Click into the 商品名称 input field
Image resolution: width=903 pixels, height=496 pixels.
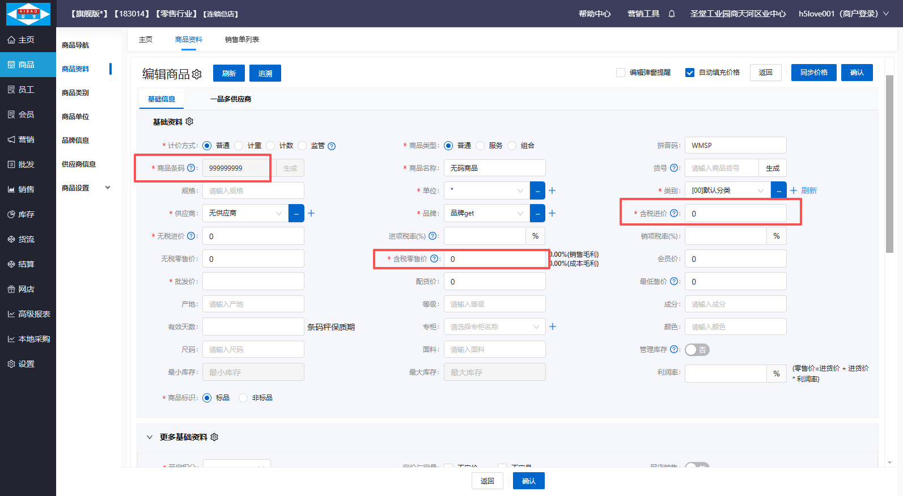coord(494,168)
